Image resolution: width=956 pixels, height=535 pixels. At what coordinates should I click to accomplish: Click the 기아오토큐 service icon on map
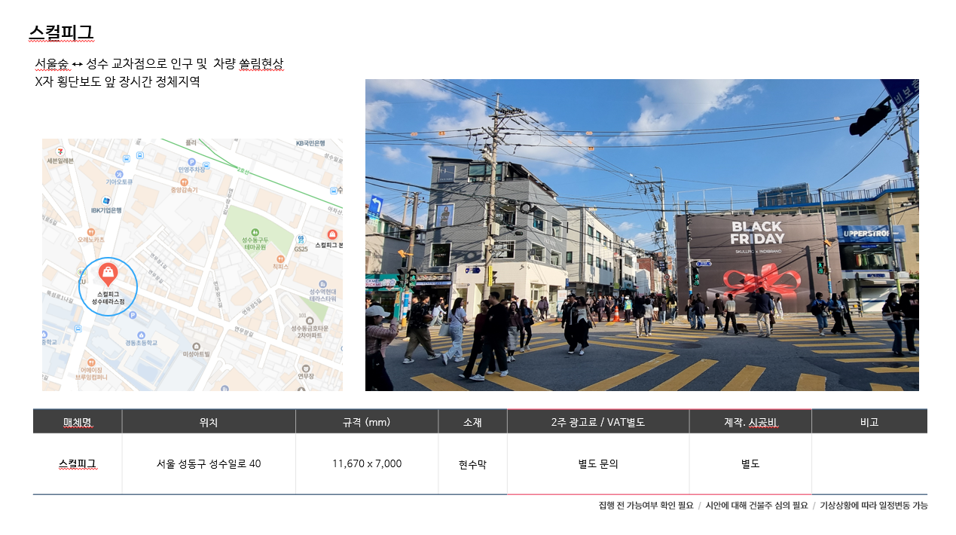[x=120, y=174]
